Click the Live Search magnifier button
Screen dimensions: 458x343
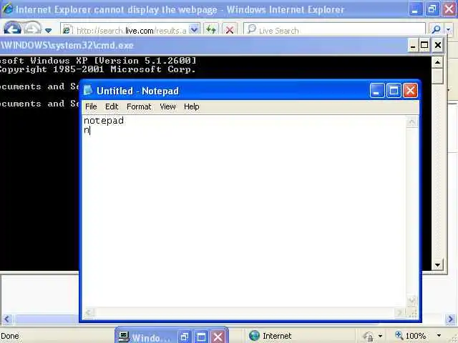coord(436,29)
